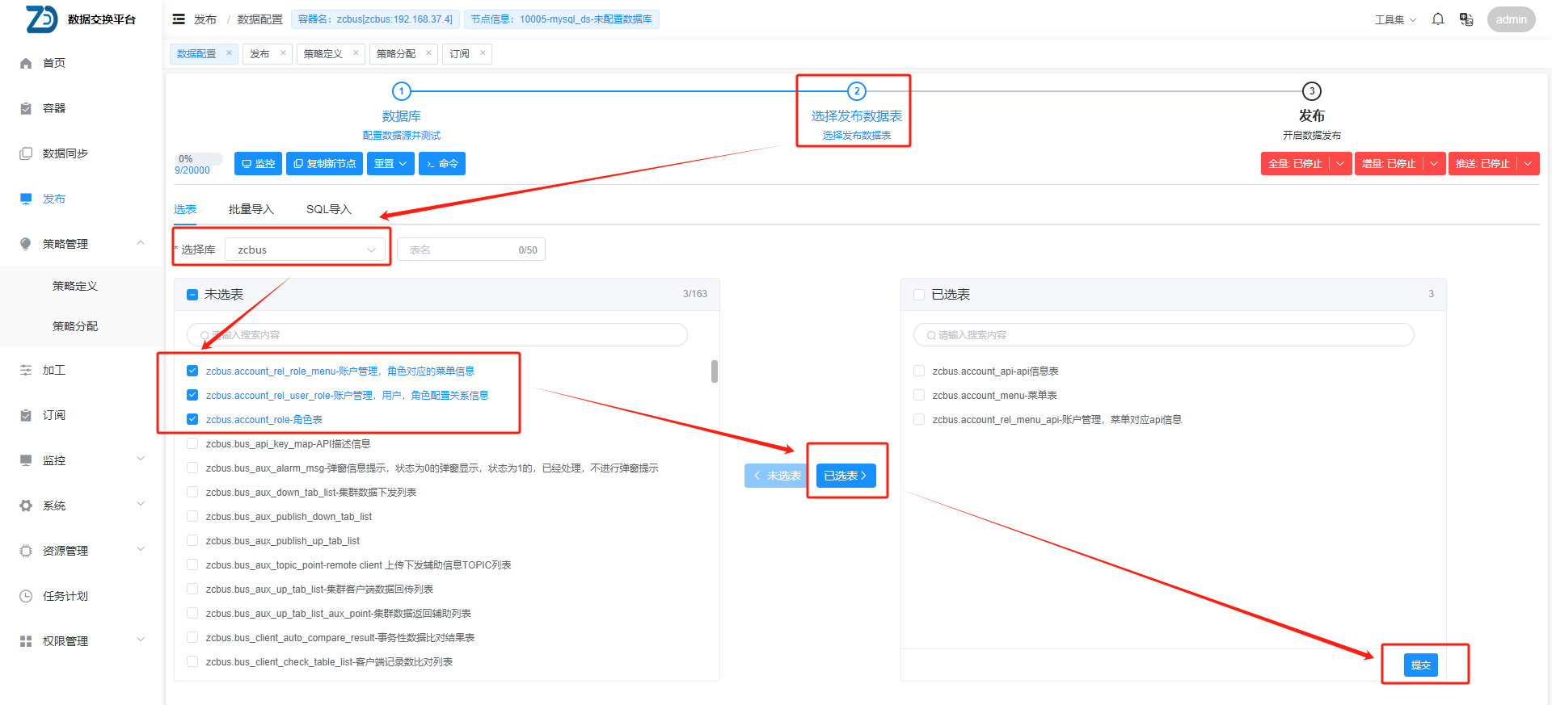This screenshot has width=1552, height=705.
Task: Click the 数据同步 sync icon in sidebar
Action: 26,153
